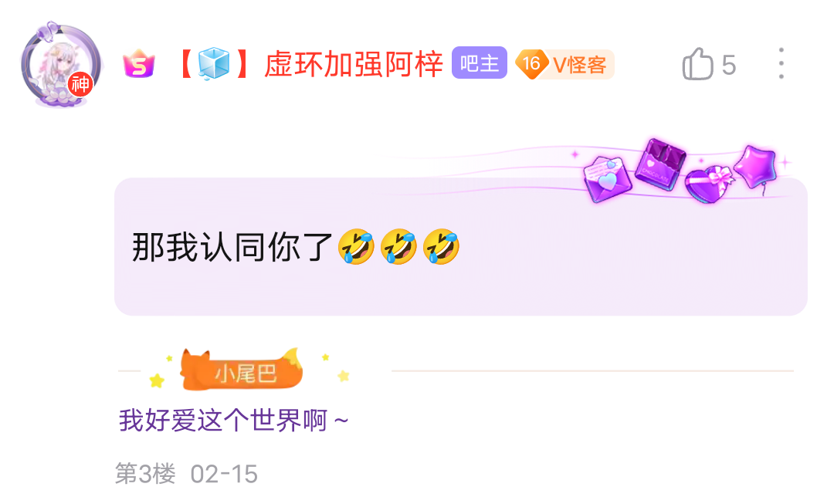Tap the purple love letter envelope decoration
The width and height of the screenshot is (834, 497).
(607, 179)
